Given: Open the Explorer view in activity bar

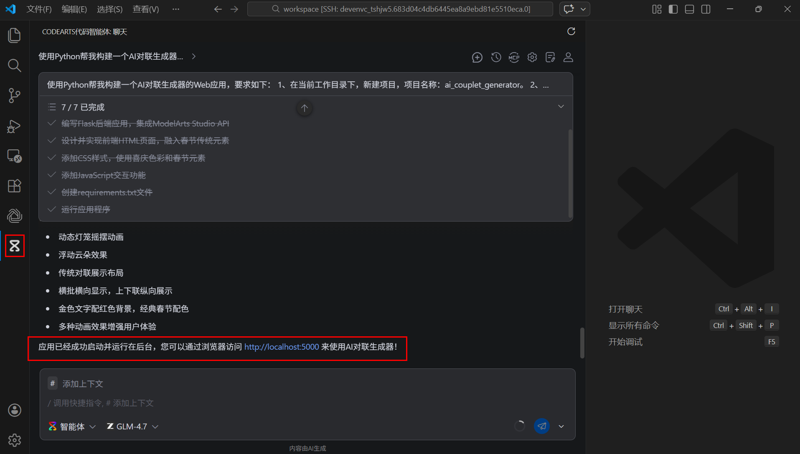Looking at the screenshot, I should click(x=15, y=35).
